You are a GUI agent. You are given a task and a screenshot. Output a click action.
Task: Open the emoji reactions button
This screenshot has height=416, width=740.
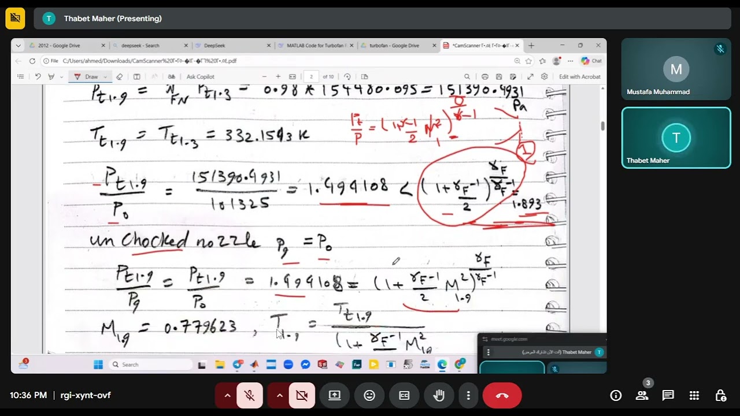369,396
